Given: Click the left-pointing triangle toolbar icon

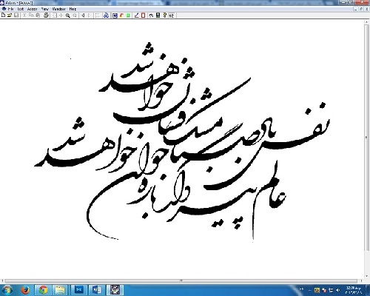Looking at the screenshot, I should tap(83, 16).
